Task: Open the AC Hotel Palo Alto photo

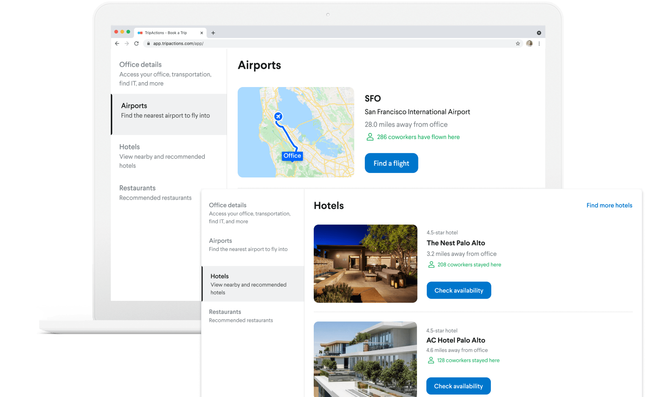Action: click(x=365, y=359)
